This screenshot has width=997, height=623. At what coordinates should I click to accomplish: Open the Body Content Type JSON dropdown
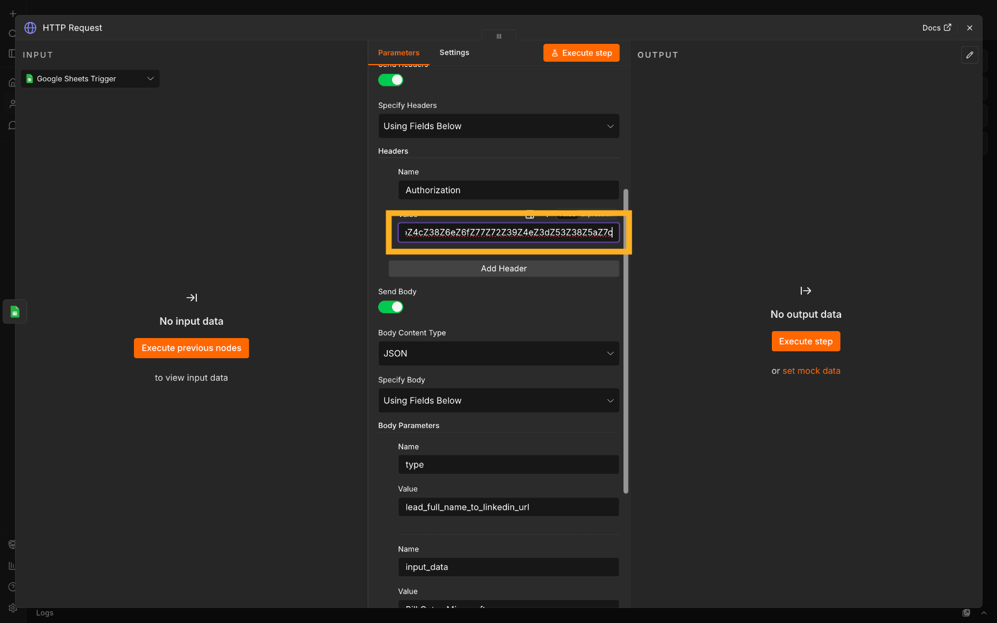click(x=499, y=353)
